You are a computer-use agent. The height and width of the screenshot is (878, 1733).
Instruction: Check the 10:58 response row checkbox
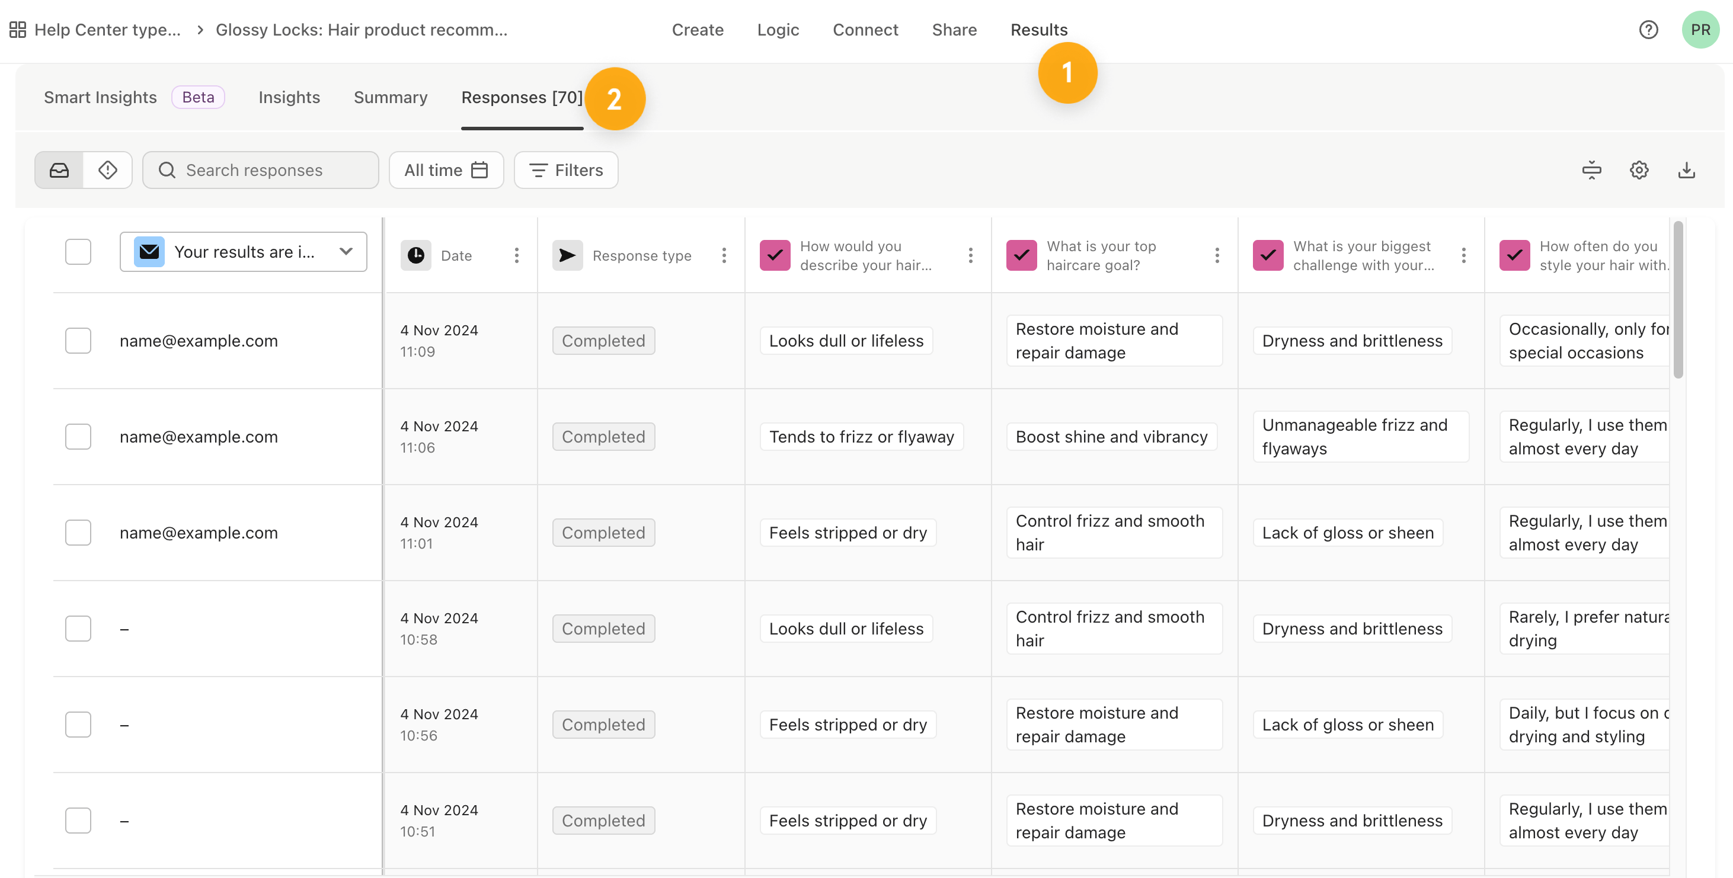point(78,629)
